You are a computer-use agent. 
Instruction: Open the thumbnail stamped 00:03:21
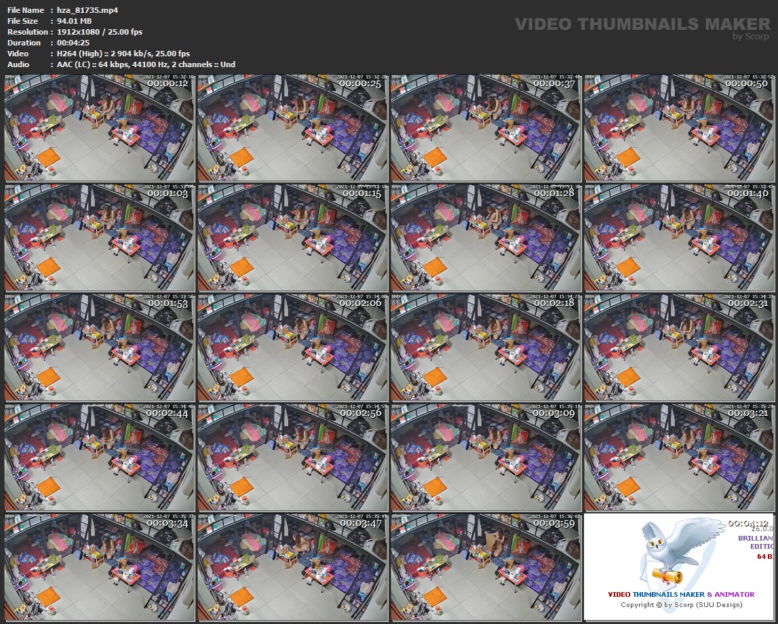(x=679, y=457)
